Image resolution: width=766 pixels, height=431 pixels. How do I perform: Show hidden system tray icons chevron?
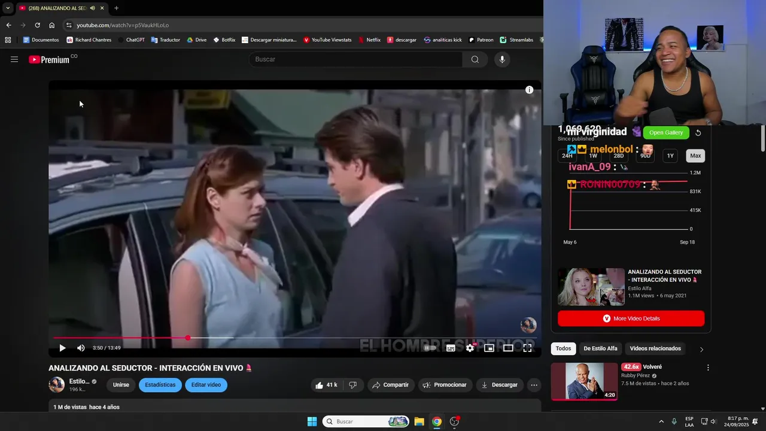coord(661,421)
